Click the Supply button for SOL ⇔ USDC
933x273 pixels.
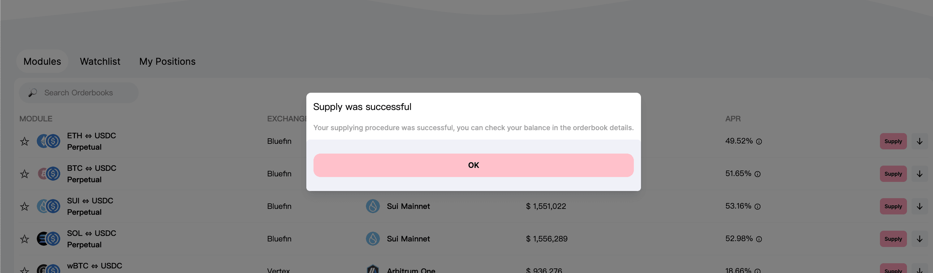(893, 239)
